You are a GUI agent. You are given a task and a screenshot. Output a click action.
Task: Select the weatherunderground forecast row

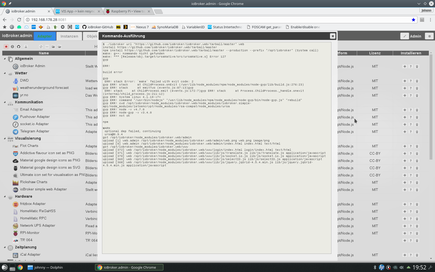[44, 88]
